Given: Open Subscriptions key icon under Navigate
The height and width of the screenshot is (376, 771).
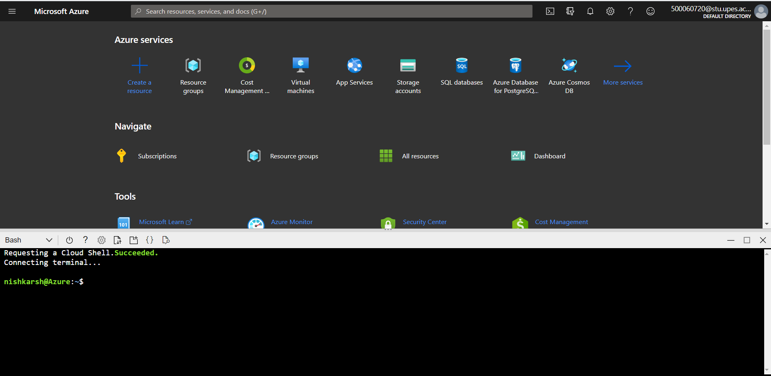Looking at the screenshot, I should [x=121, y=156].
